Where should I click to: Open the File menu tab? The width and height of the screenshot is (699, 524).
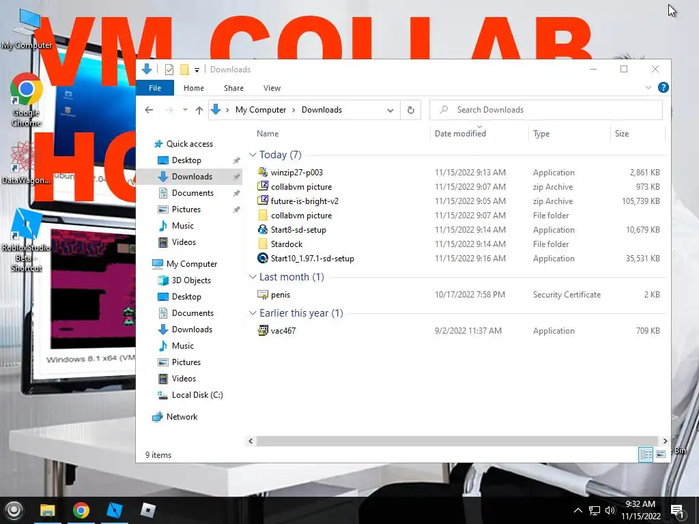tap(155, 88)
